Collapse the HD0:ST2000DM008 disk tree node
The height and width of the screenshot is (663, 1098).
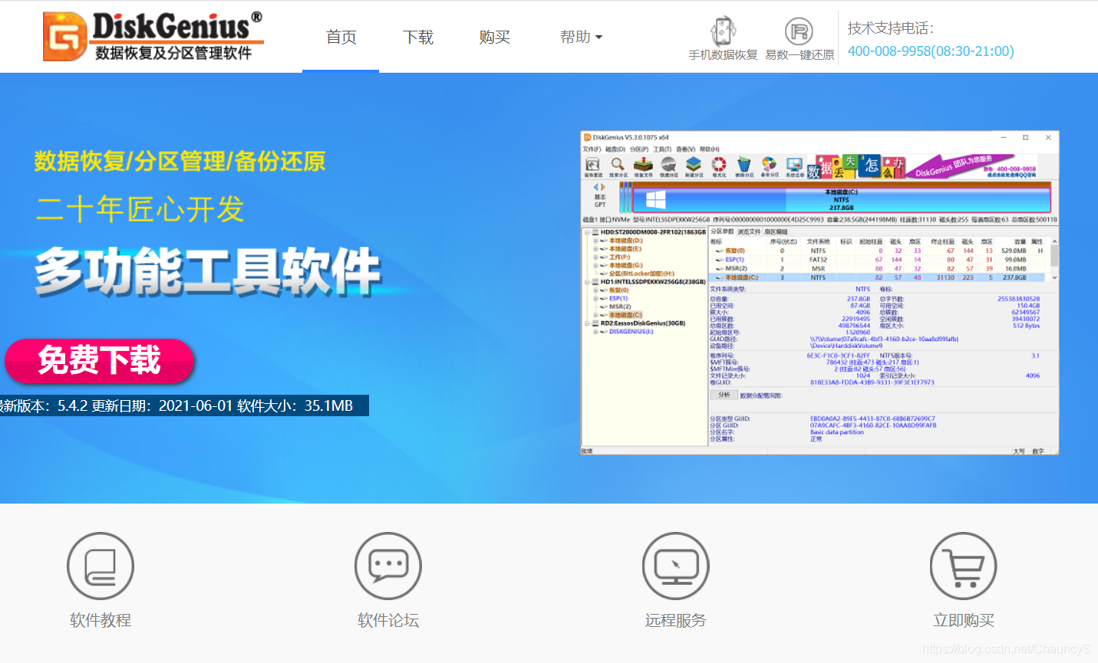(587, 232)
